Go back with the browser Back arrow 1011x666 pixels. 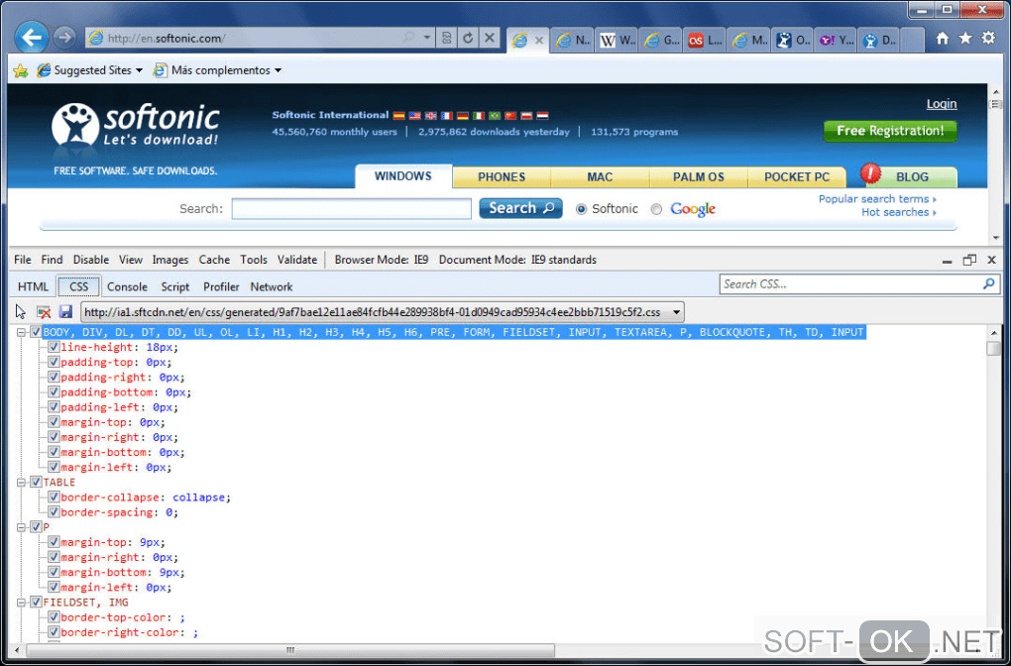click(31, 38)
